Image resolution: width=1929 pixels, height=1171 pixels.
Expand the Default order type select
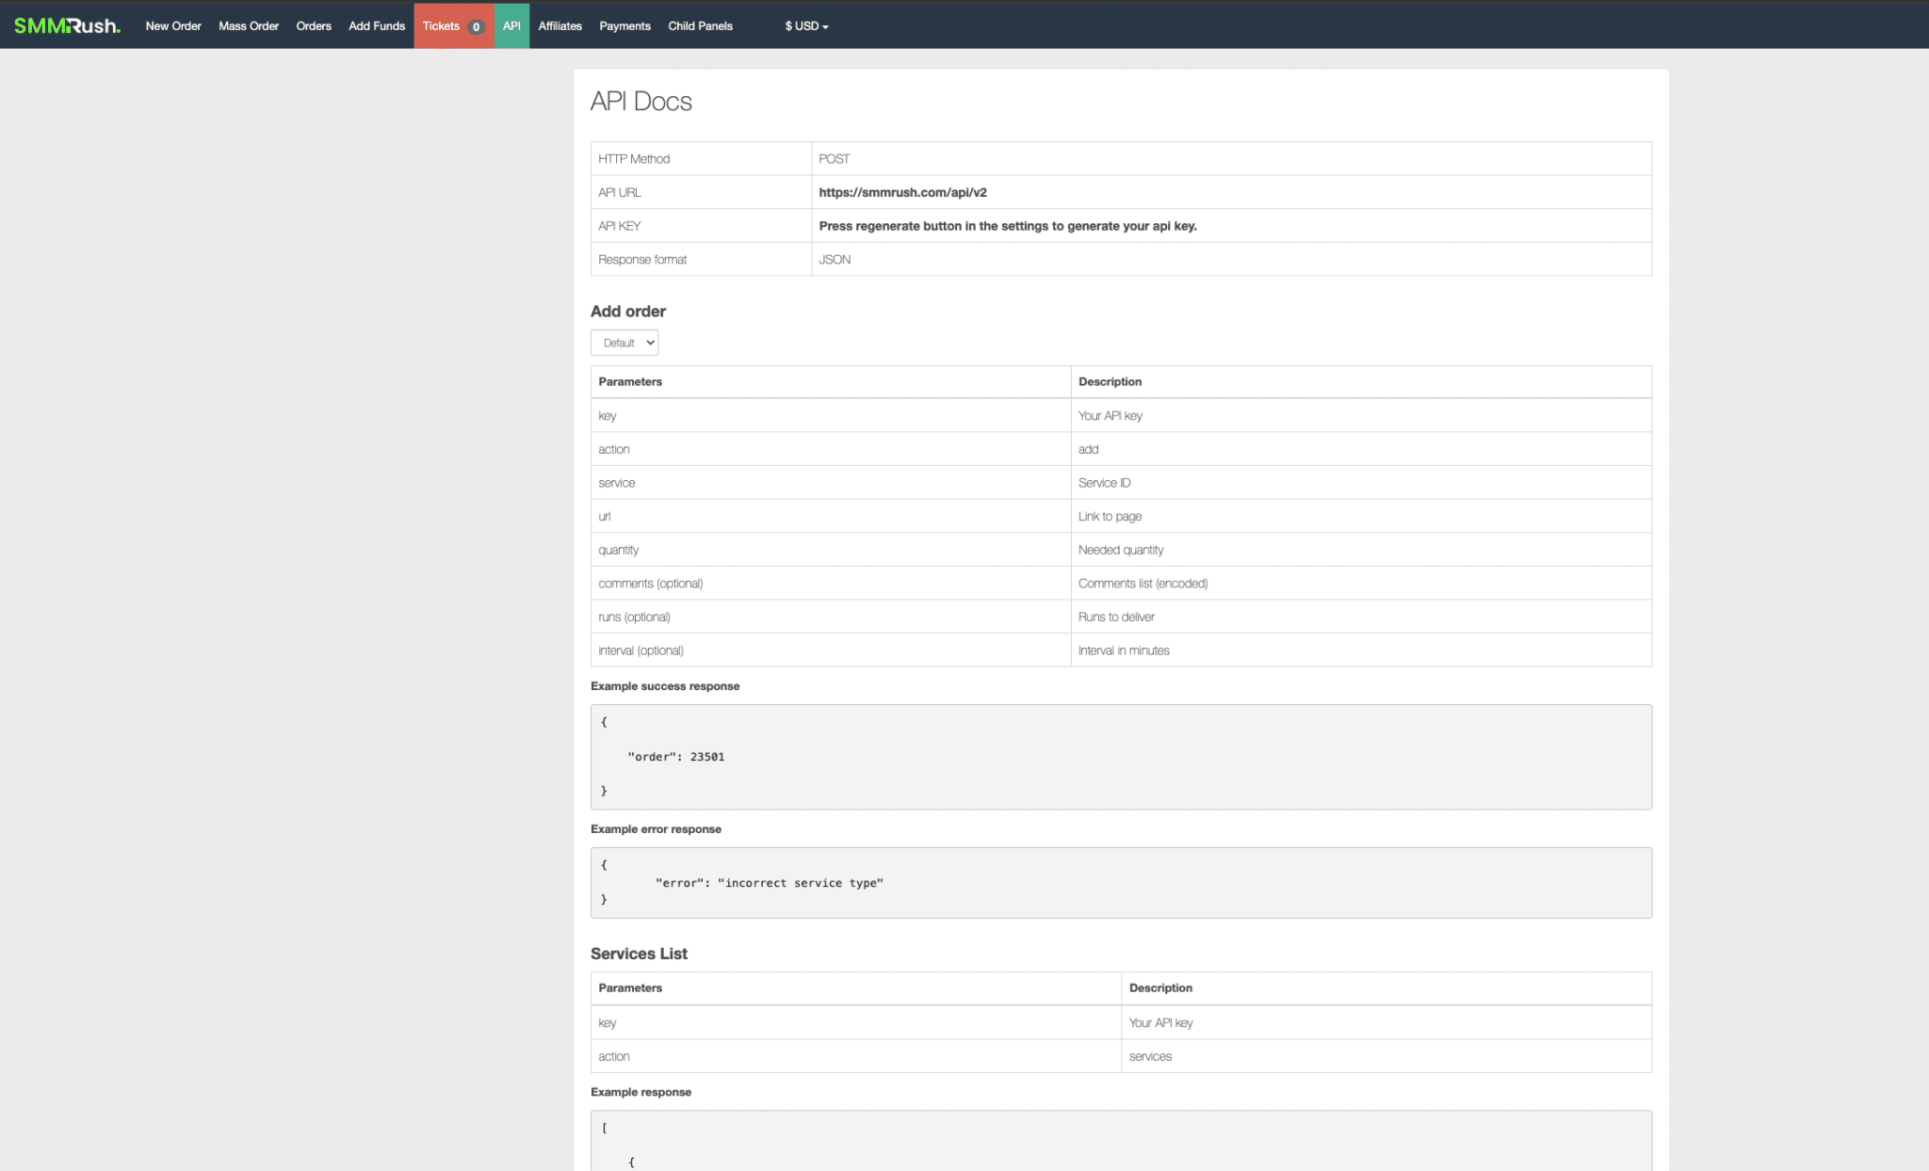point(624,343)
